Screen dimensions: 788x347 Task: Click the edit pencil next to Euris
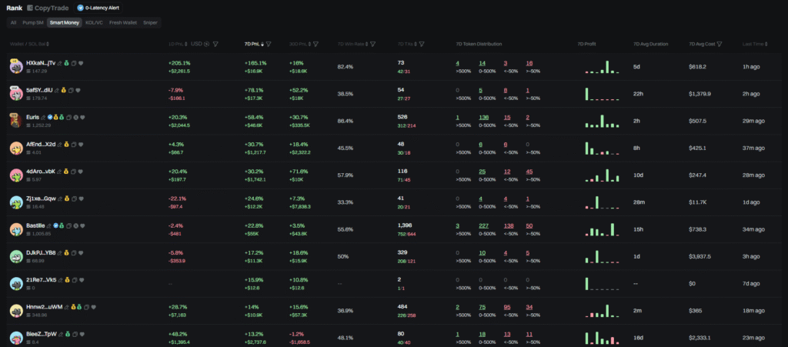(44, 117)
